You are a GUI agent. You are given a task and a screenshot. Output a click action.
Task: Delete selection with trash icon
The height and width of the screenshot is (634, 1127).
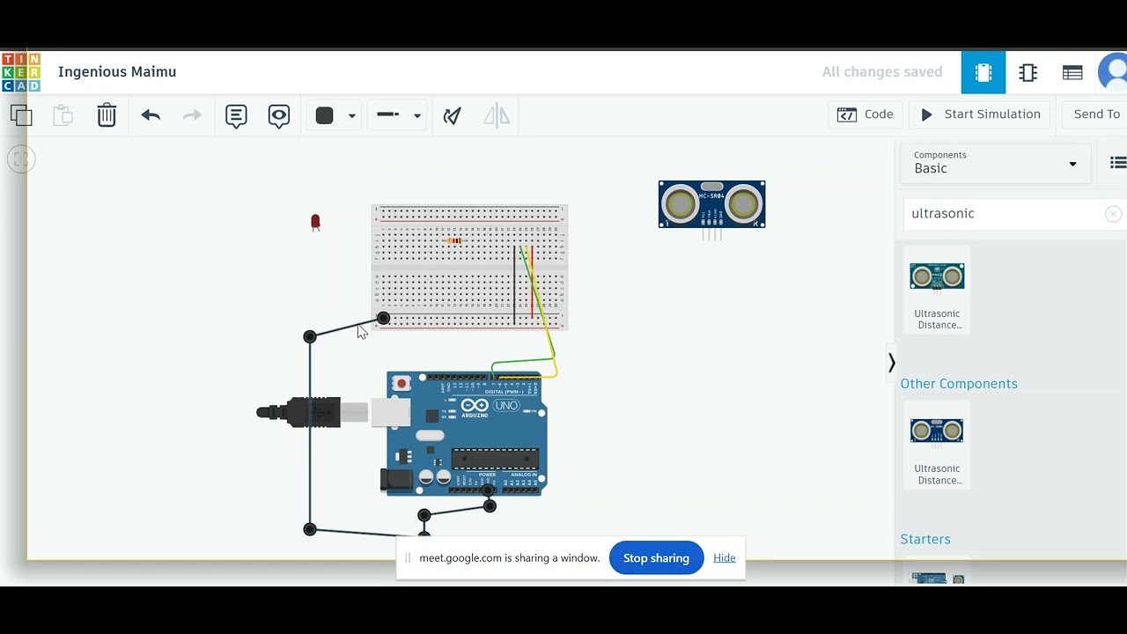pos(107,115)
